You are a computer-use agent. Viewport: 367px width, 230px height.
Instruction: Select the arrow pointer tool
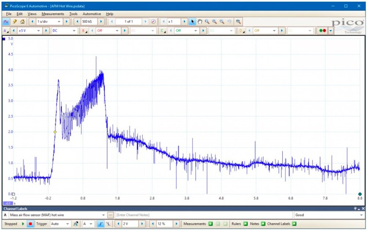coord(193,22)
